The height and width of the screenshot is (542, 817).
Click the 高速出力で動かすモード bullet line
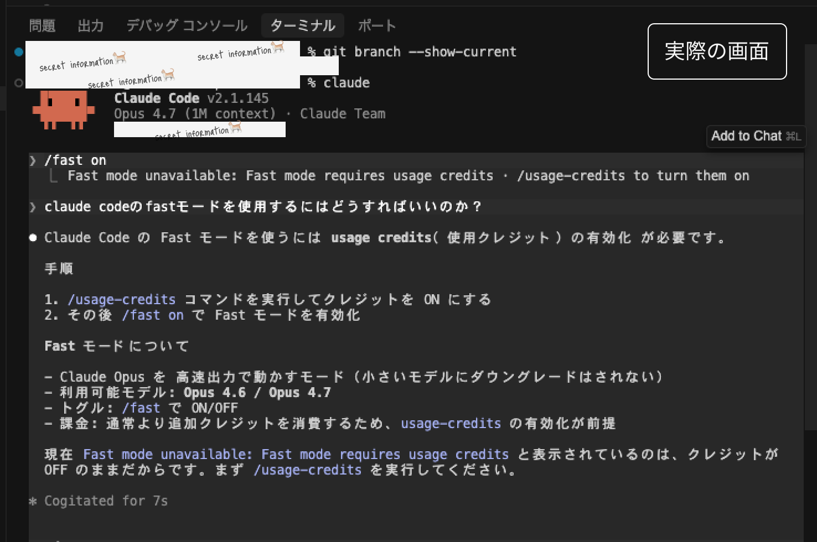point(354,377)
